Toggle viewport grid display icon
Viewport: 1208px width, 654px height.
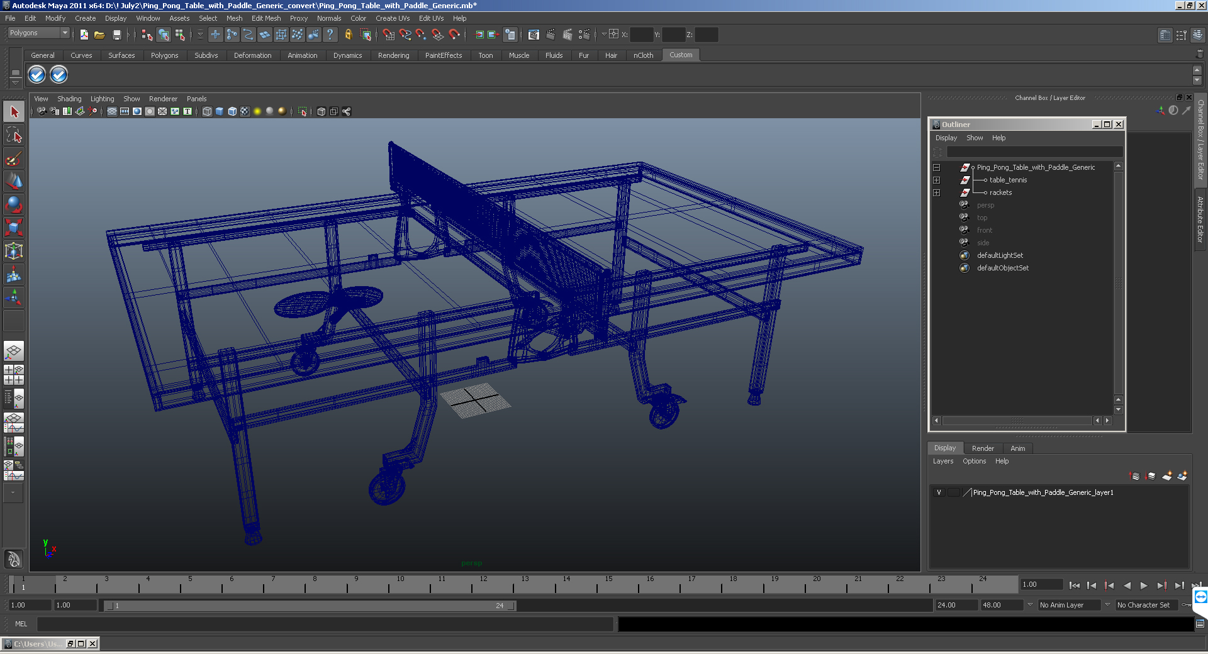pos(112,111)
